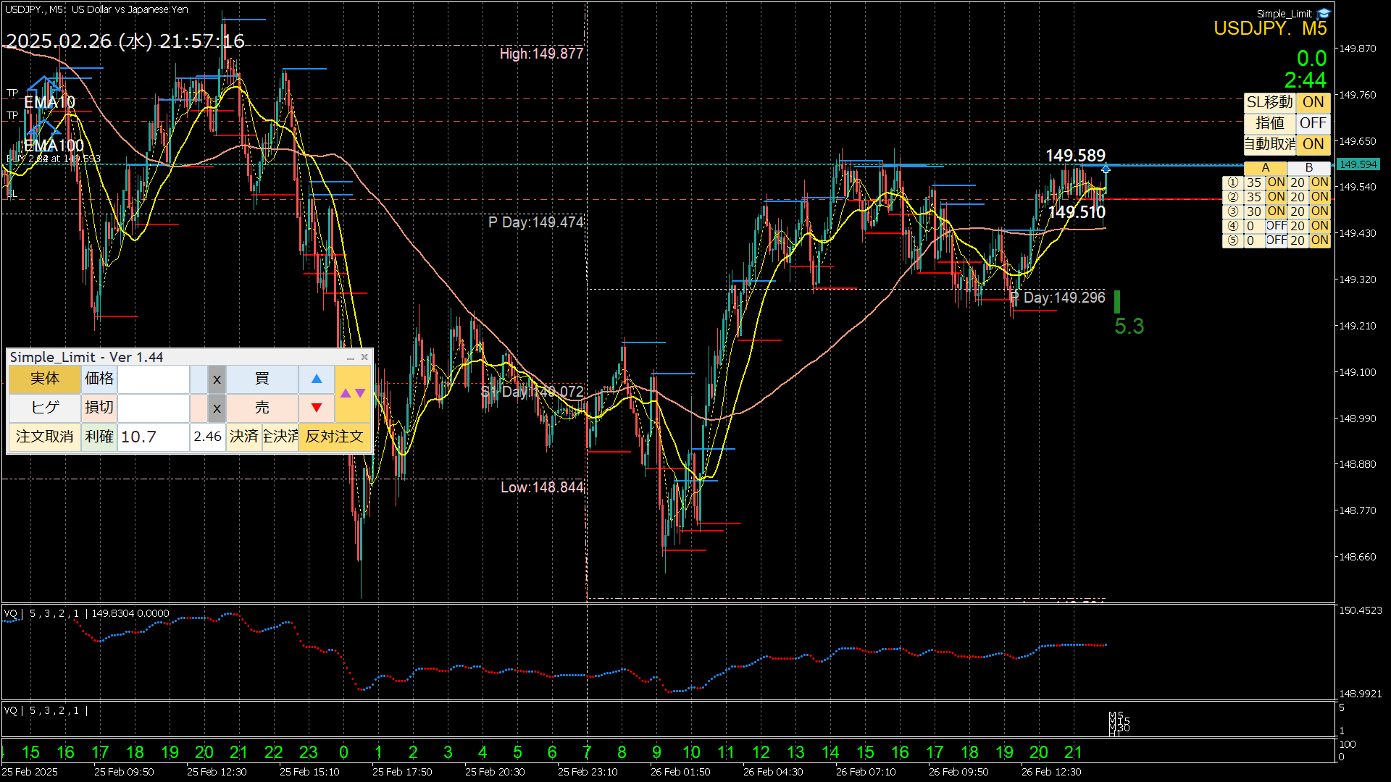1391x782 pixels.
Task: Click the purple up-down triangles button
Action: coord(353,393)
